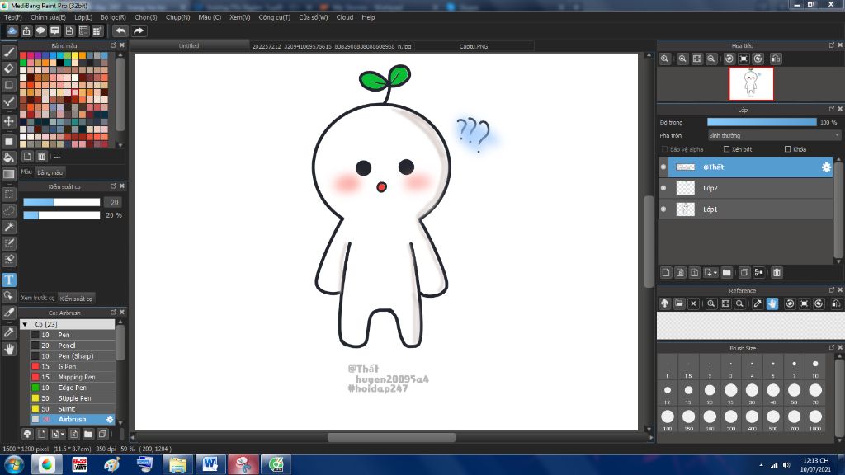Click the export/share icon in the top toolbar
The width and height of the screenshot is (845, 475).
26,31
